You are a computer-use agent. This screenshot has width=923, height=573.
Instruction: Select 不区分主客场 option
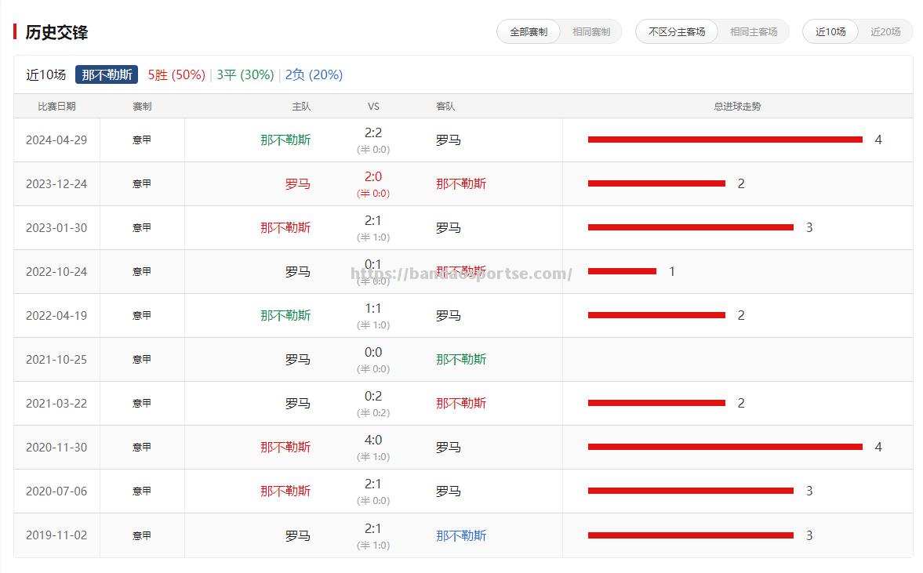coord(676,32)
